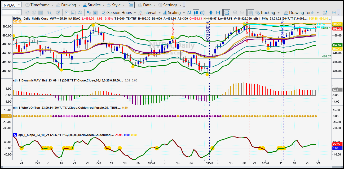Expand the Drawing dropdown arrow
Viewport: 344px width, 169px height.
79,5
